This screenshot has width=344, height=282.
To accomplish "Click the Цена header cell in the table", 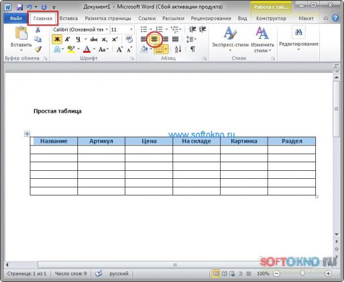I will [x=148, y=141].
